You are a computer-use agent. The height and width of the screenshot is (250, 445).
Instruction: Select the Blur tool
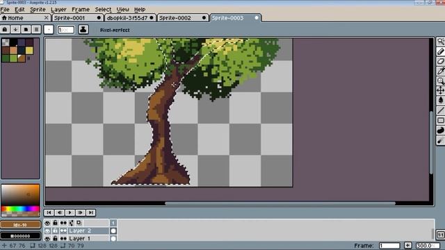coord(440,140)
